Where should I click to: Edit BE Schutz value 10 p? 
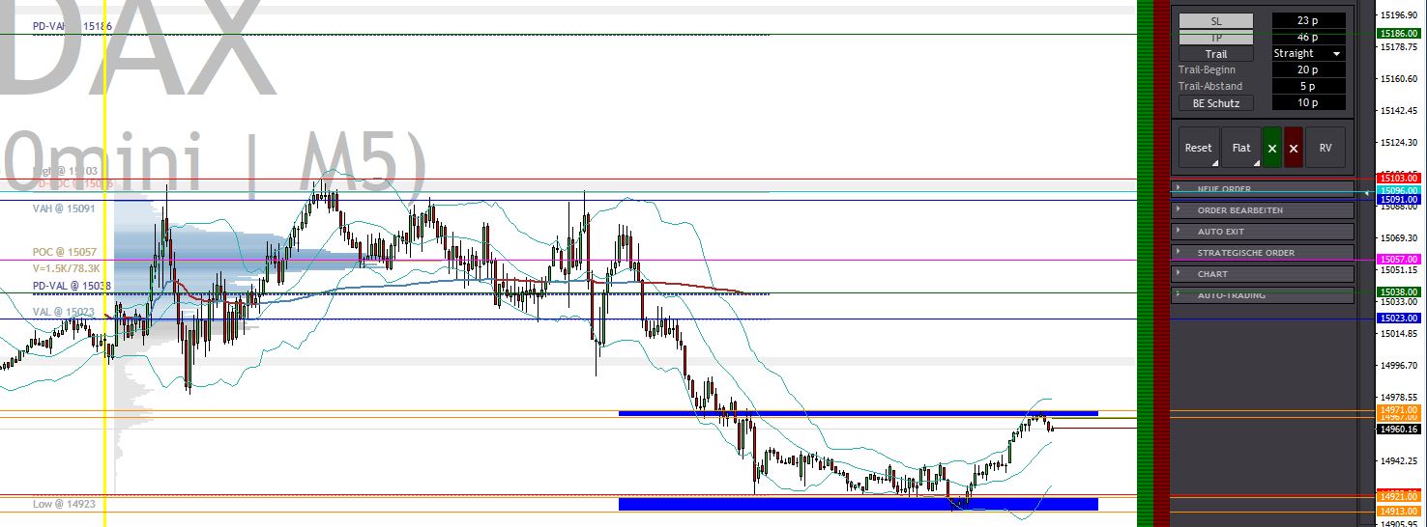click(1308, 102)
